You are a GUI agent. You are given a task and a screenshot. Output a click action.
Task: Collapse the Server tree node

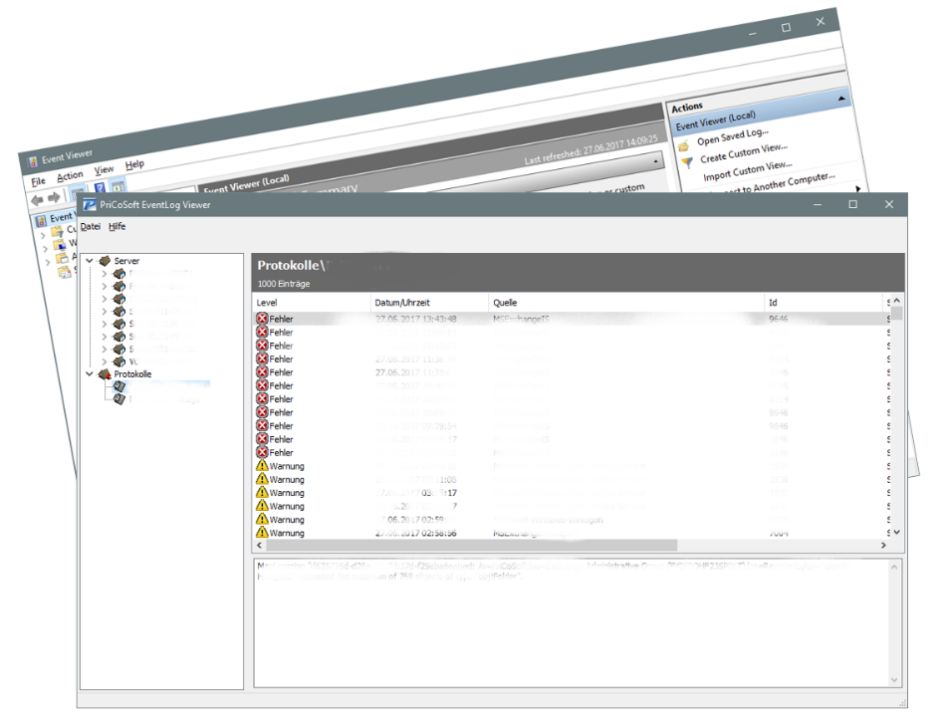click(x=90, y=260)
